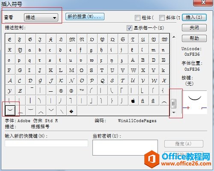This screenshot has height=171, width=214.
Task: Click the symbol grid scrollbar thumb
Action: click(174, 104)
